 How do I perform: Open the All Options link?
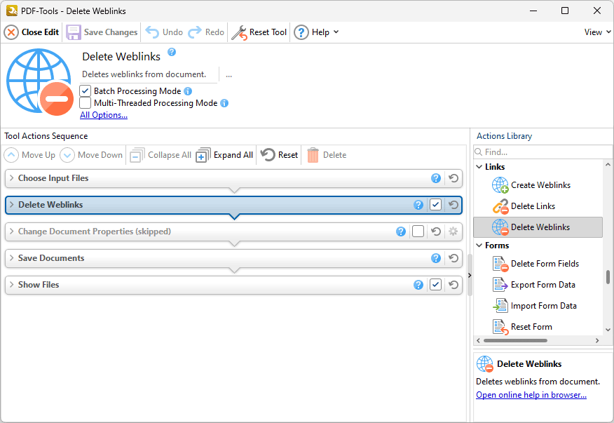click(x=104, y=115)
